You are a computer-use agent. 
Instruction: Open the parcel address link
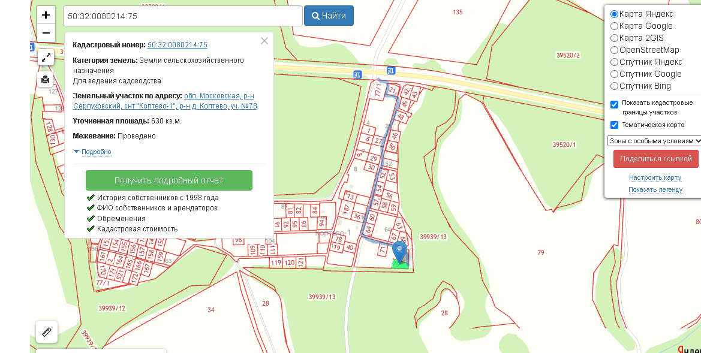click(x=165, y=101)
